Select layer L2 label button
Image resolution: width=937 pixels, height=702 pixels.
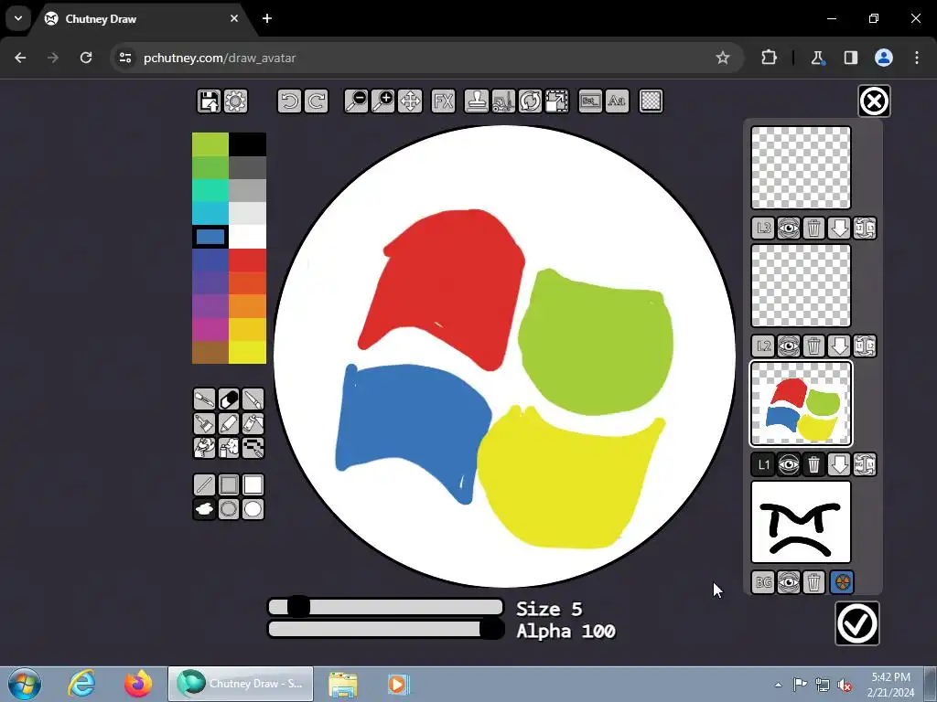[763, 346]
